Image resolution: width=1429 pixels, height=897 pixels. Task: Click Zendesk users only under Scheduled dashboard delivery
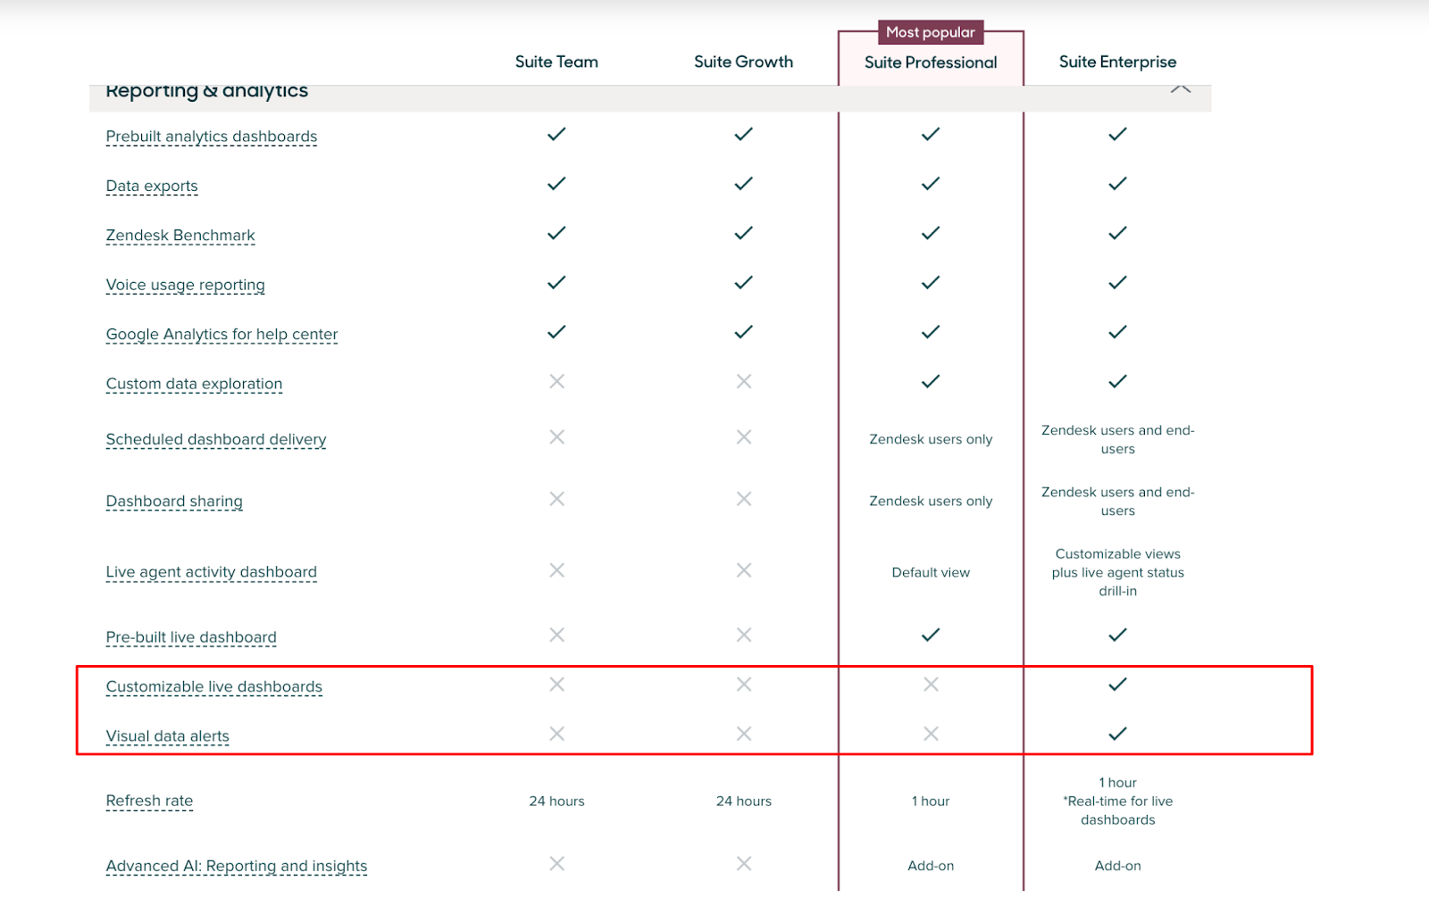[930, 439]
